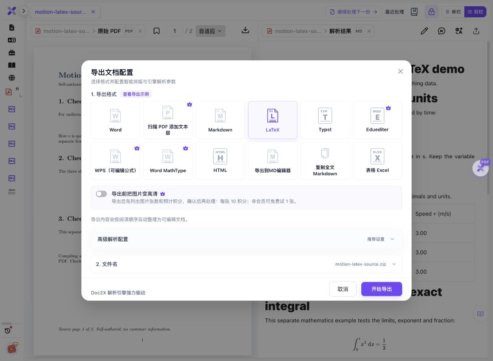Click the floating PDF assistant bubble
This screenshot has width=493, height=361.
tap(481, 168)
